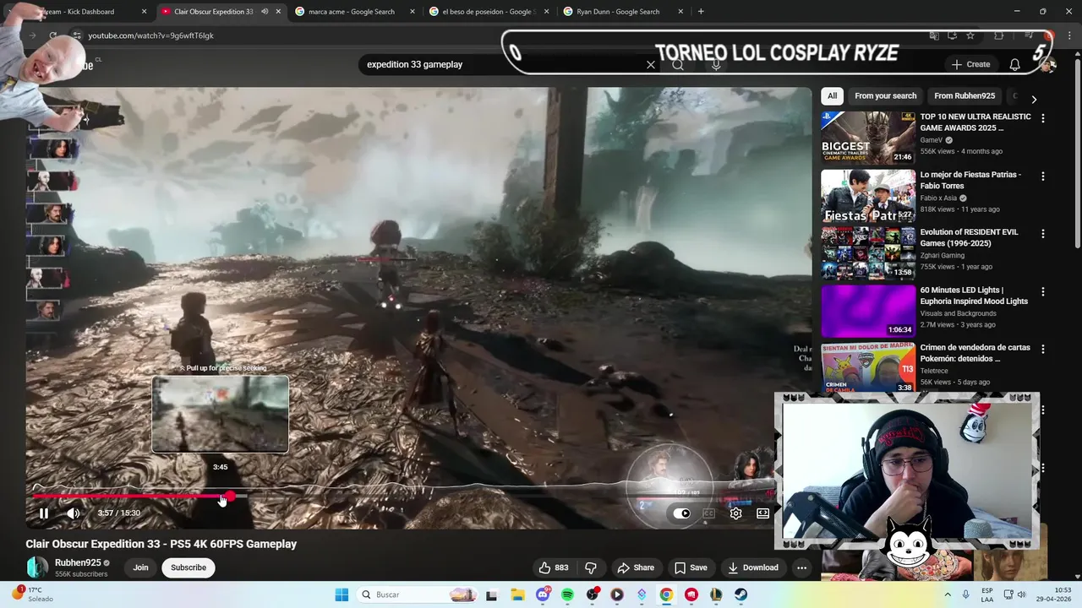Open Discord from the taskbar
Image resolution: width=1082 pixels, height=608 pixels.
click(543, 594)
